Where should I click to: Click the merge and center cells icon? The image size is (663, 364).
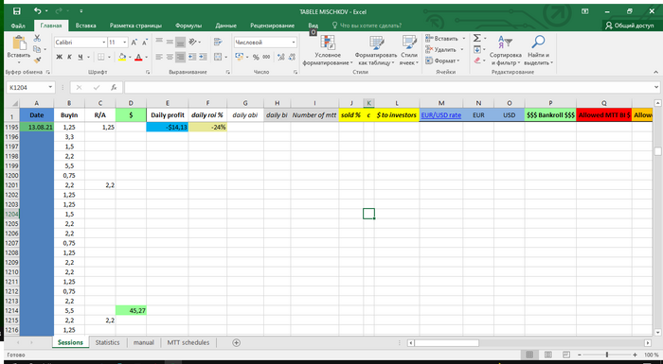pyautogui.click(x=218, y=57)
